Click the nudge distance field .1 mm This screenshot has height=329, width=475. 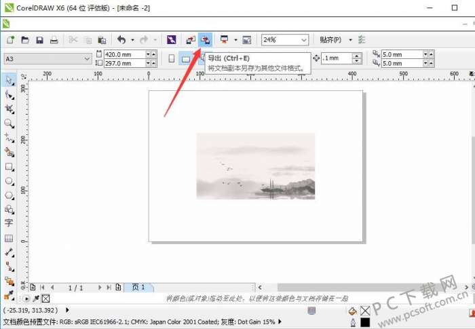[337, 58]
